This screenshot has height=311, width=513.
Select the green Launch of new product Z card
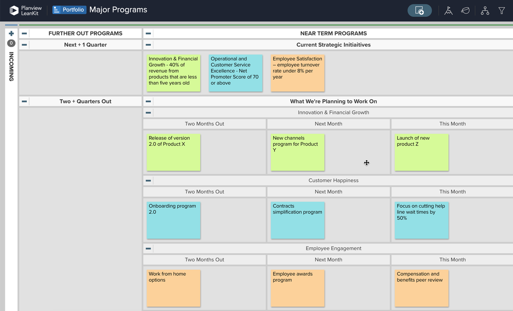coord(422,152)
